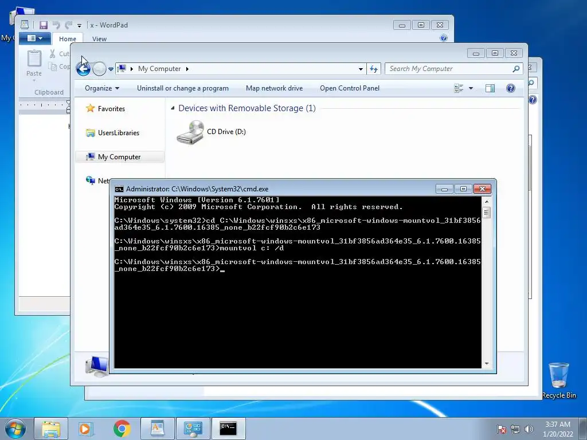Viewport: 587px width, 440px height.
Task: Click the computer icon in address bar
Action: (x=122, y=69)
